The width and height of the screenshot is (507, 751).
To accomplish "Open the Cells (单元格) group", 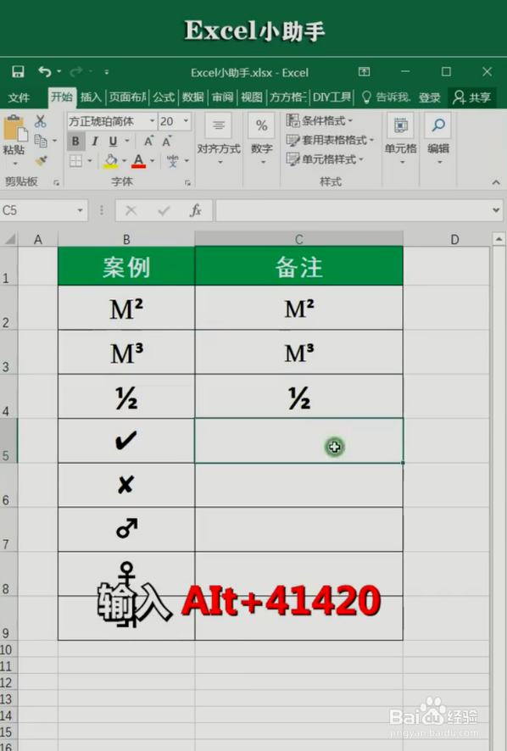I will click(401, 139).
